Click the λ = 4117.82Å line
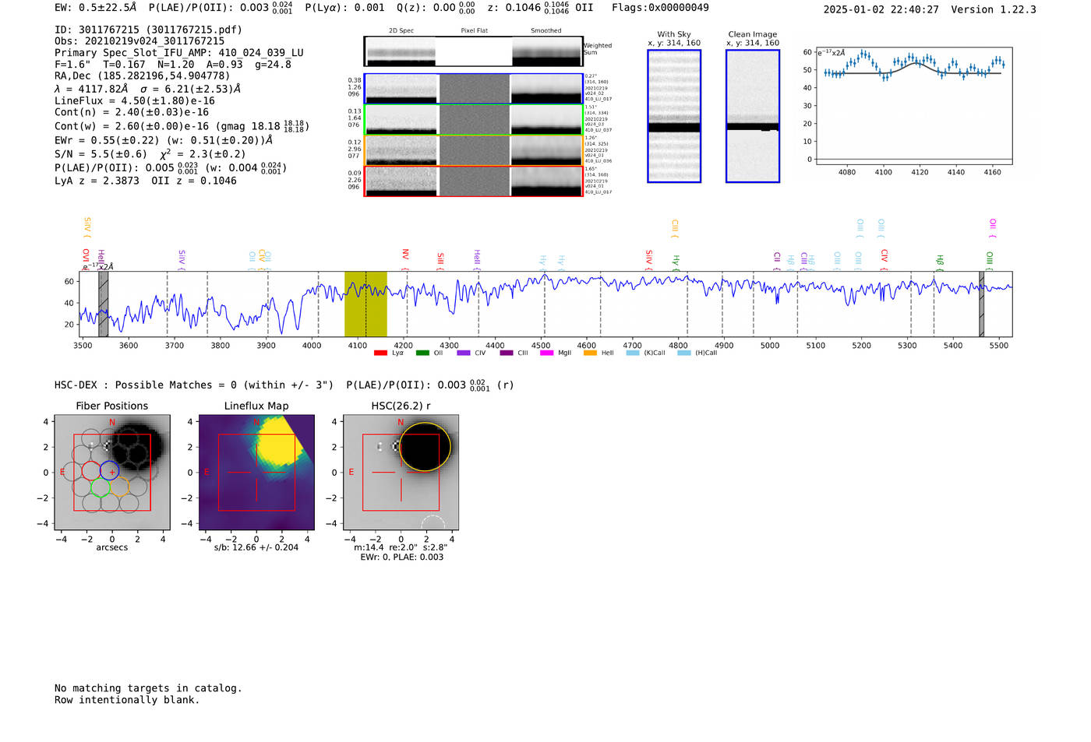The image size is (1091, 742). coord(148,89)
